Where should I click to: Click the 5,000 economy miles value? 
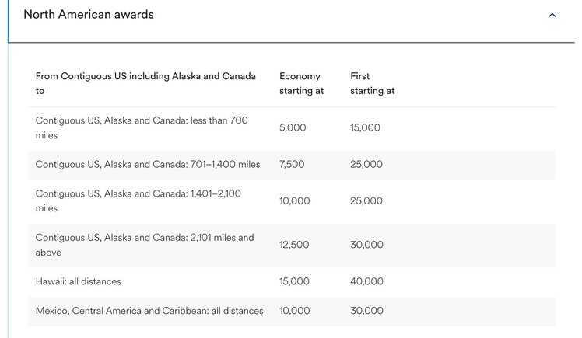click(293, 128)
